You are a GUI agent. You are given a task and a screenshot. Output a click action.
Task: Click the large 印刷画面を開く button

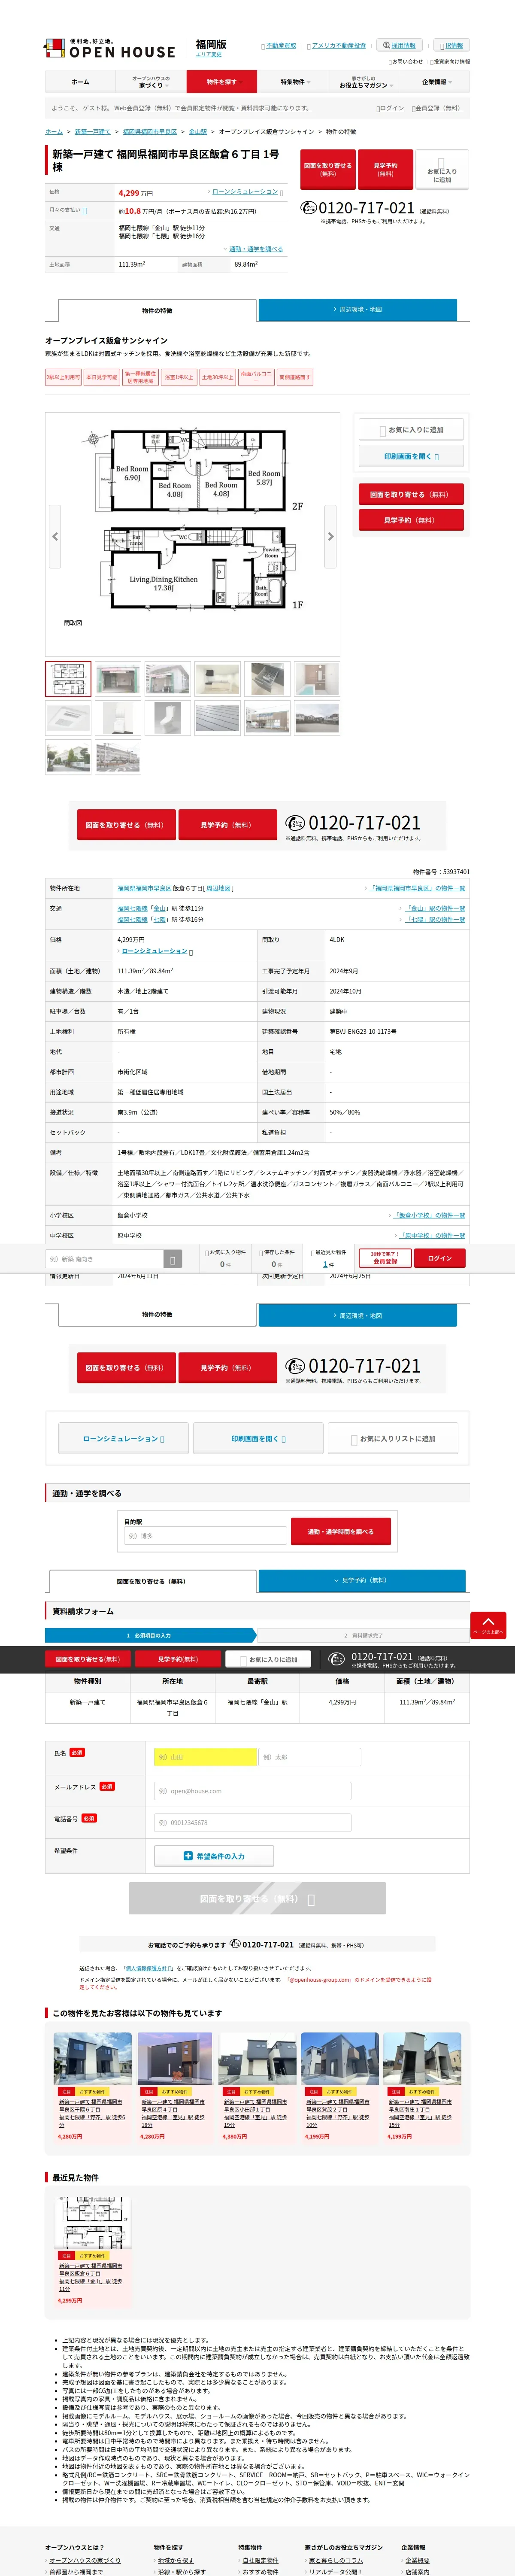[x=259, y=1438]
